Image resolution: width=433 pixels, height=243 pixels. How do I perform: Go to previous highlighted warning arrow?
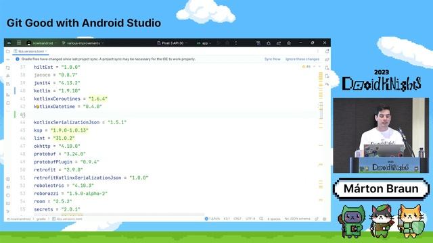315,67
